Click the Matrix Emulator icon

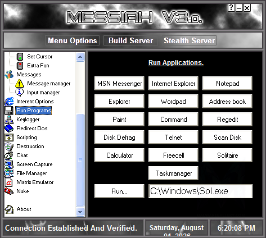point(9,182)
